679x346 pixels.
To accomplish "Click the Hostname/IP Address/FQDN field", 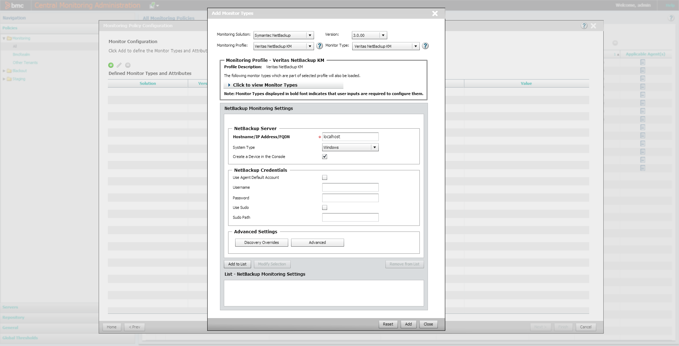I will pyautogui.click(x=350, y=137).
